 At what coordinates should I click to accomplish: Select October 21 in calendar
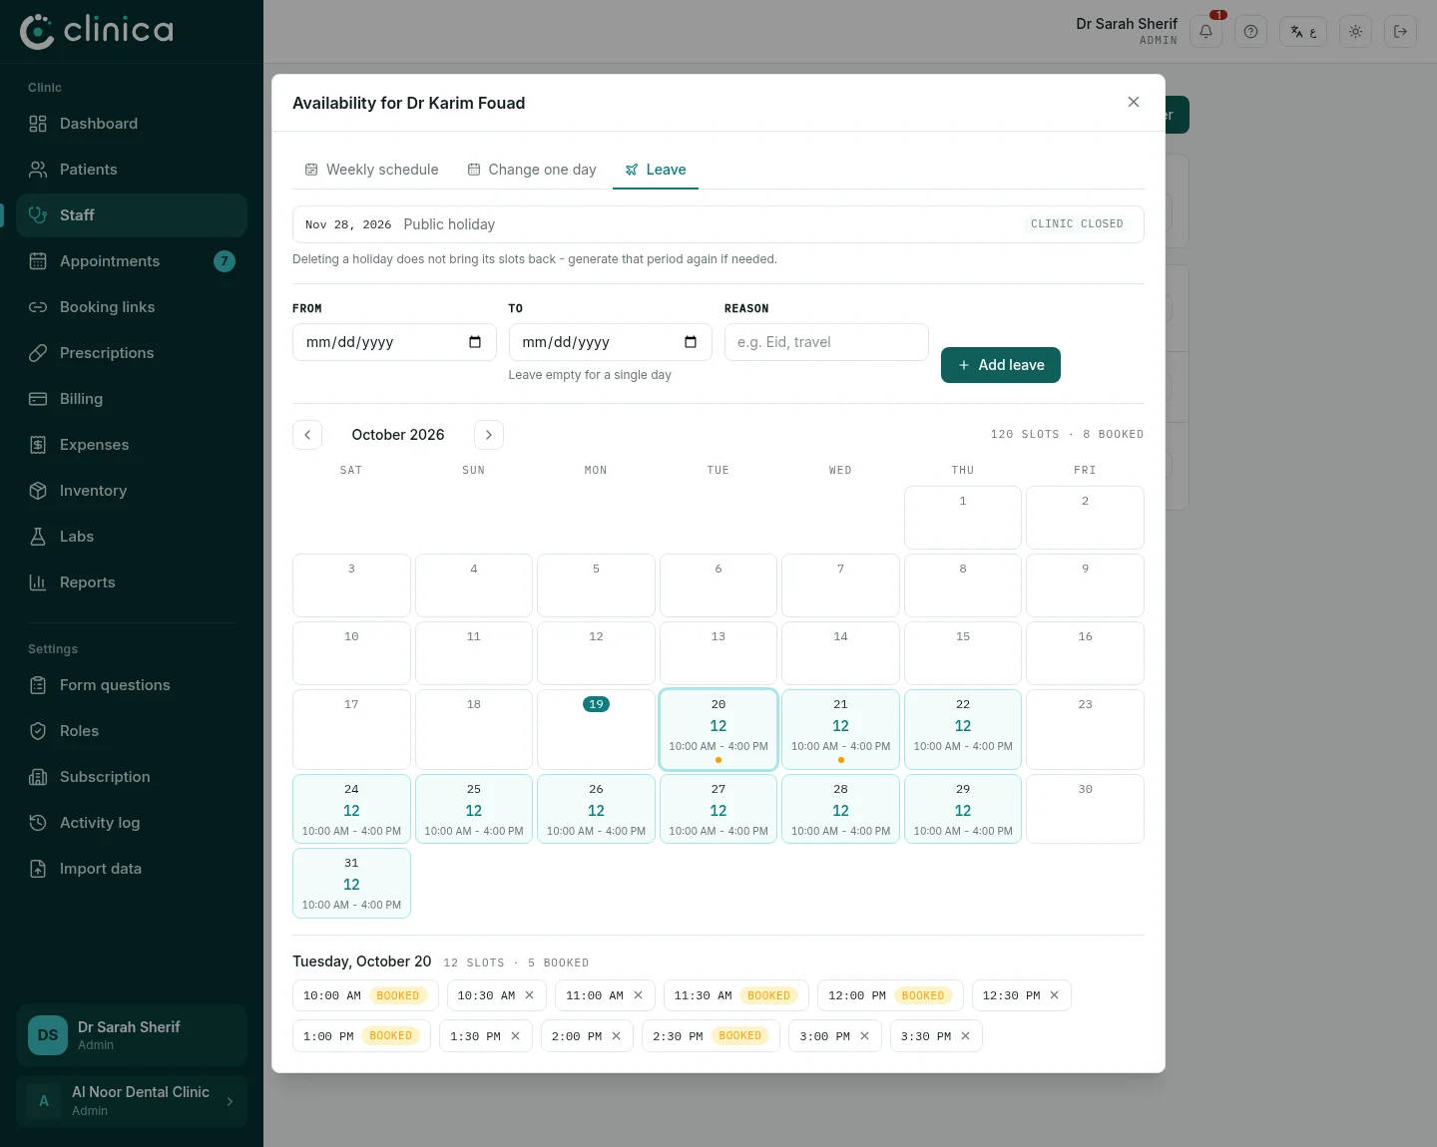pos(840,729)
